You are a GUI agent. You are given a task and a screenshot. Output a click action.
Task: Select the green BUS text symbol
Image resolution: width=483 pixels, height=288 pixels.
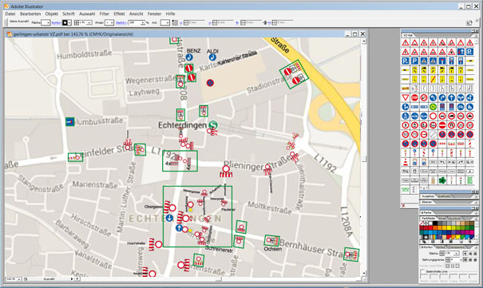[x=470, y=180]
